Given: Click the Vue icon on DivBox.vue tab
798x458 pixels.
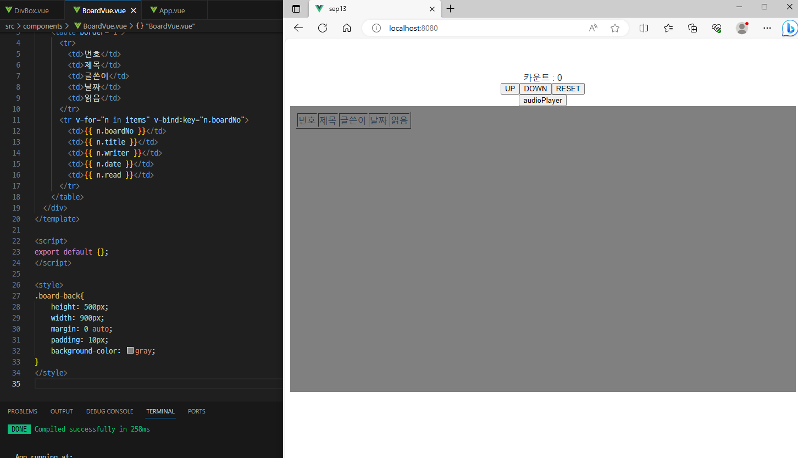Looking at the screenshot, I should pos(9,10).
